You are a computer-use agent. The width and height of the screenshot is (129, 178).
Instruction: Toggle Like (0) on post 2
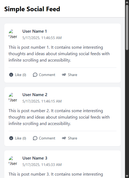(x=18, y=138)
